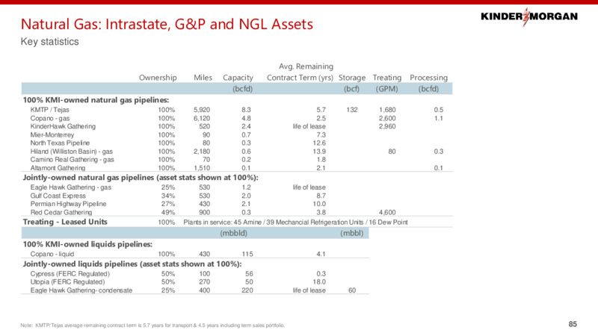Select the slide title 'Natural Gas: Intrastate, G&P and NGL Assets'

coord(167,24)
